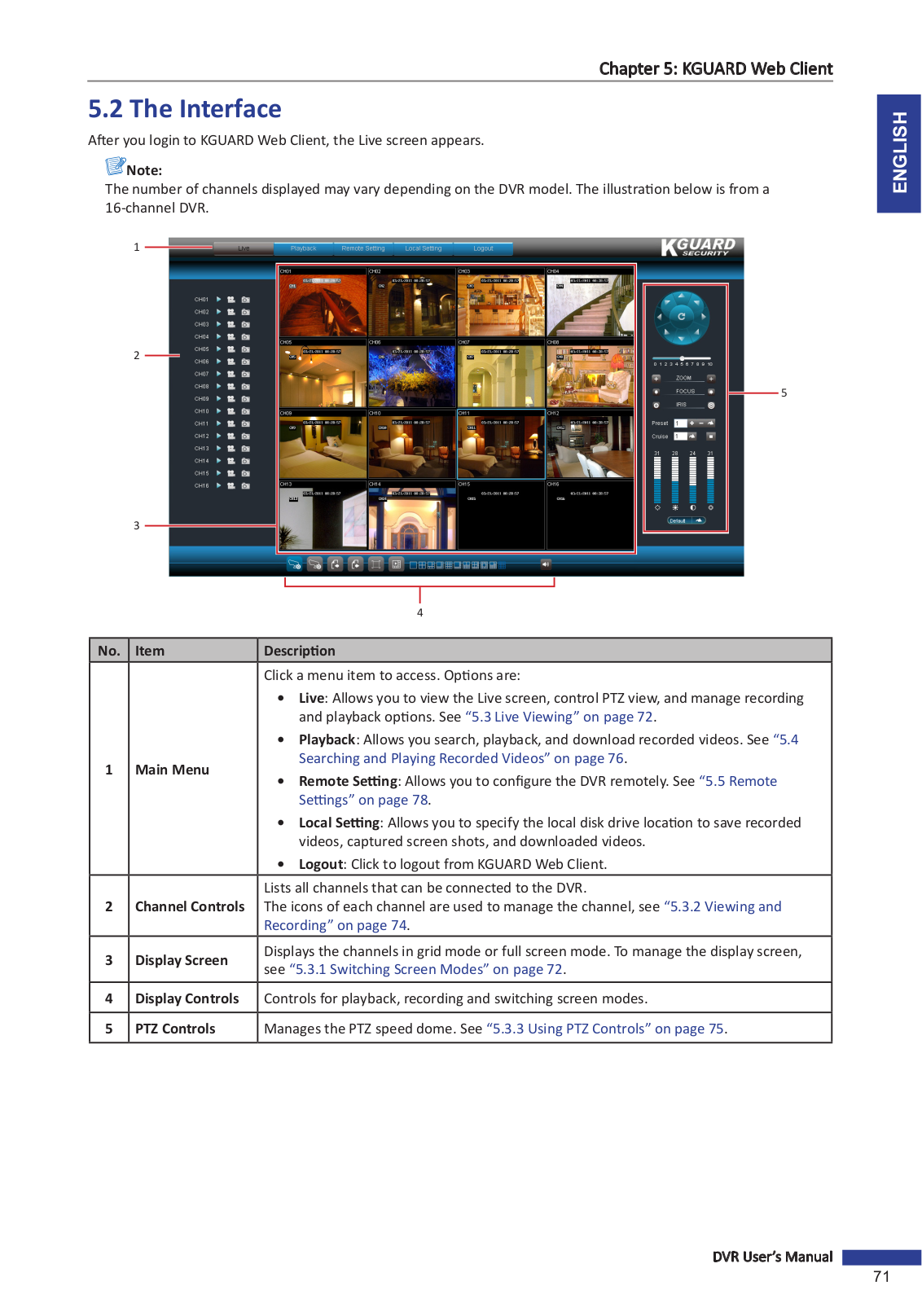Click the button right of the IRIS label

point(711,406)
